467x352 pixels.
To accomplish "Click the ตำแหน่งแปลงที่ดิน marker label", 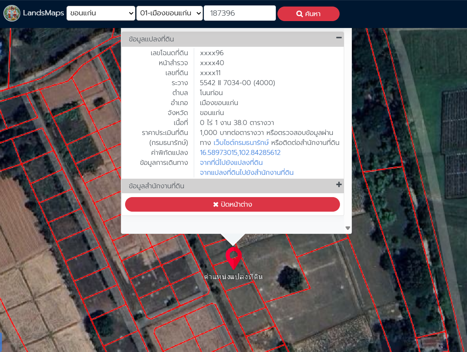I will click(x=233, y=276).
